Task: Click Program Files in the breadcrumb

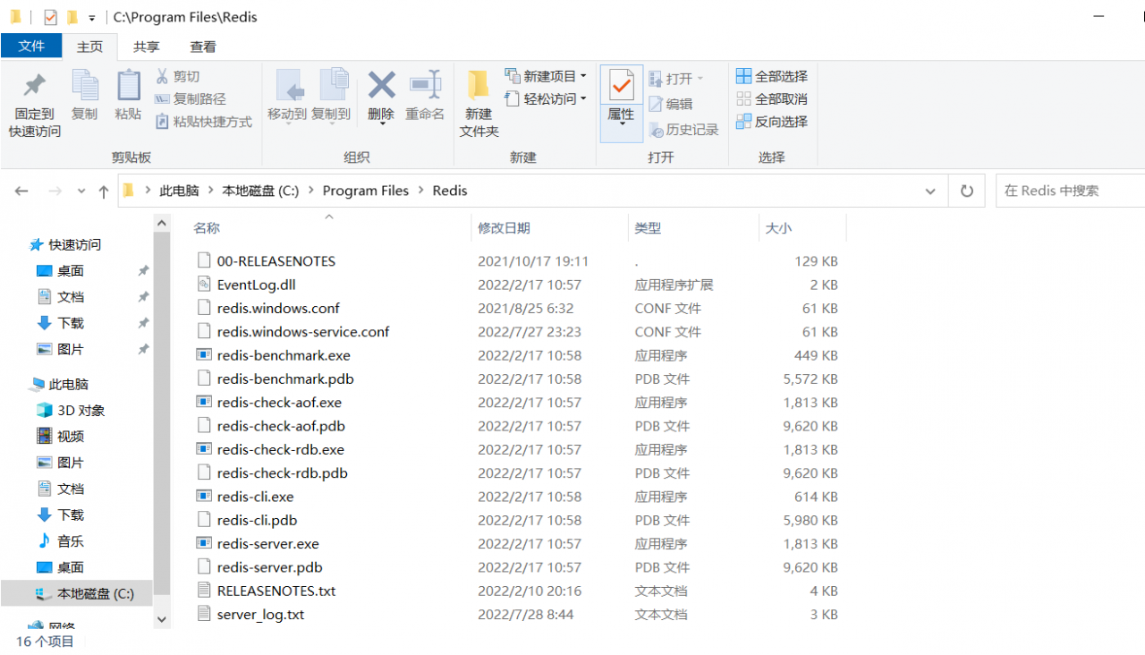Action: tap(365, 191)
